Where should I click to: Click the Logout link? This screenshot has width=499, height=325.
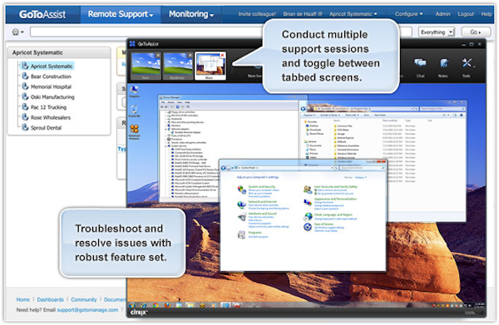pos(466,14)
